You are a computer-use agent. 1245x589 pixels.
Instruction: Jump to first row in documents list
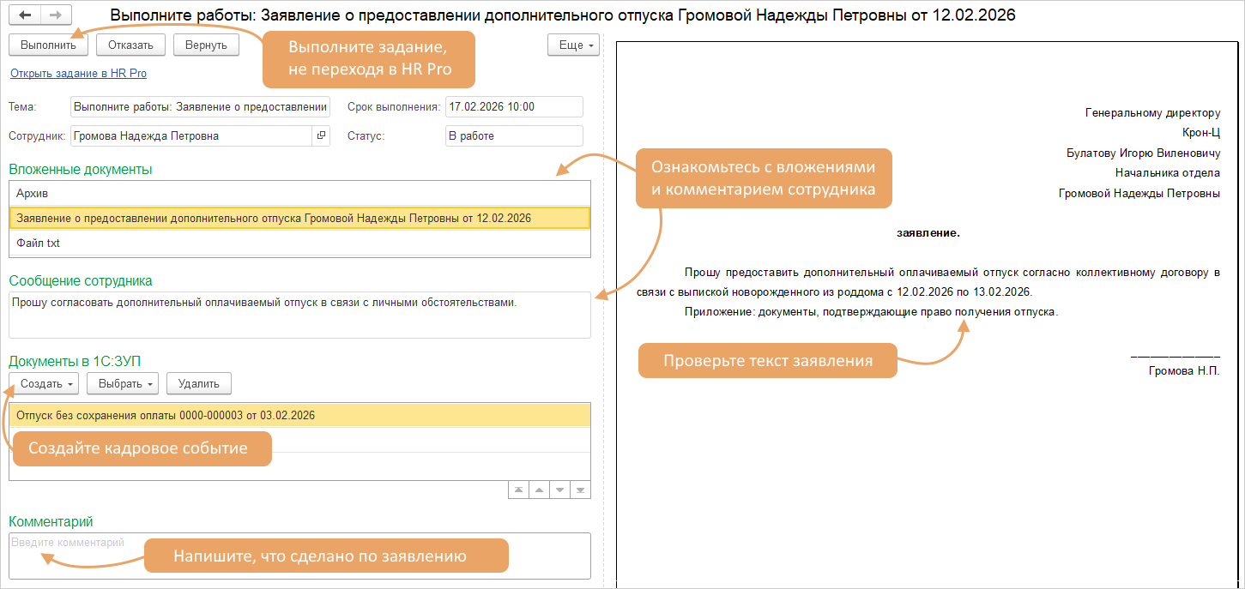[x=517, y=490]
